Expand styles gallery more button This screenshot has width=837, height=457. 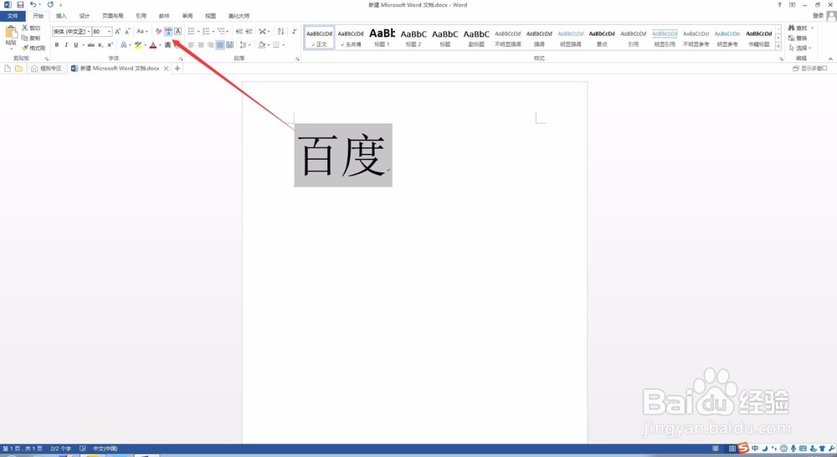coord(778,46)
